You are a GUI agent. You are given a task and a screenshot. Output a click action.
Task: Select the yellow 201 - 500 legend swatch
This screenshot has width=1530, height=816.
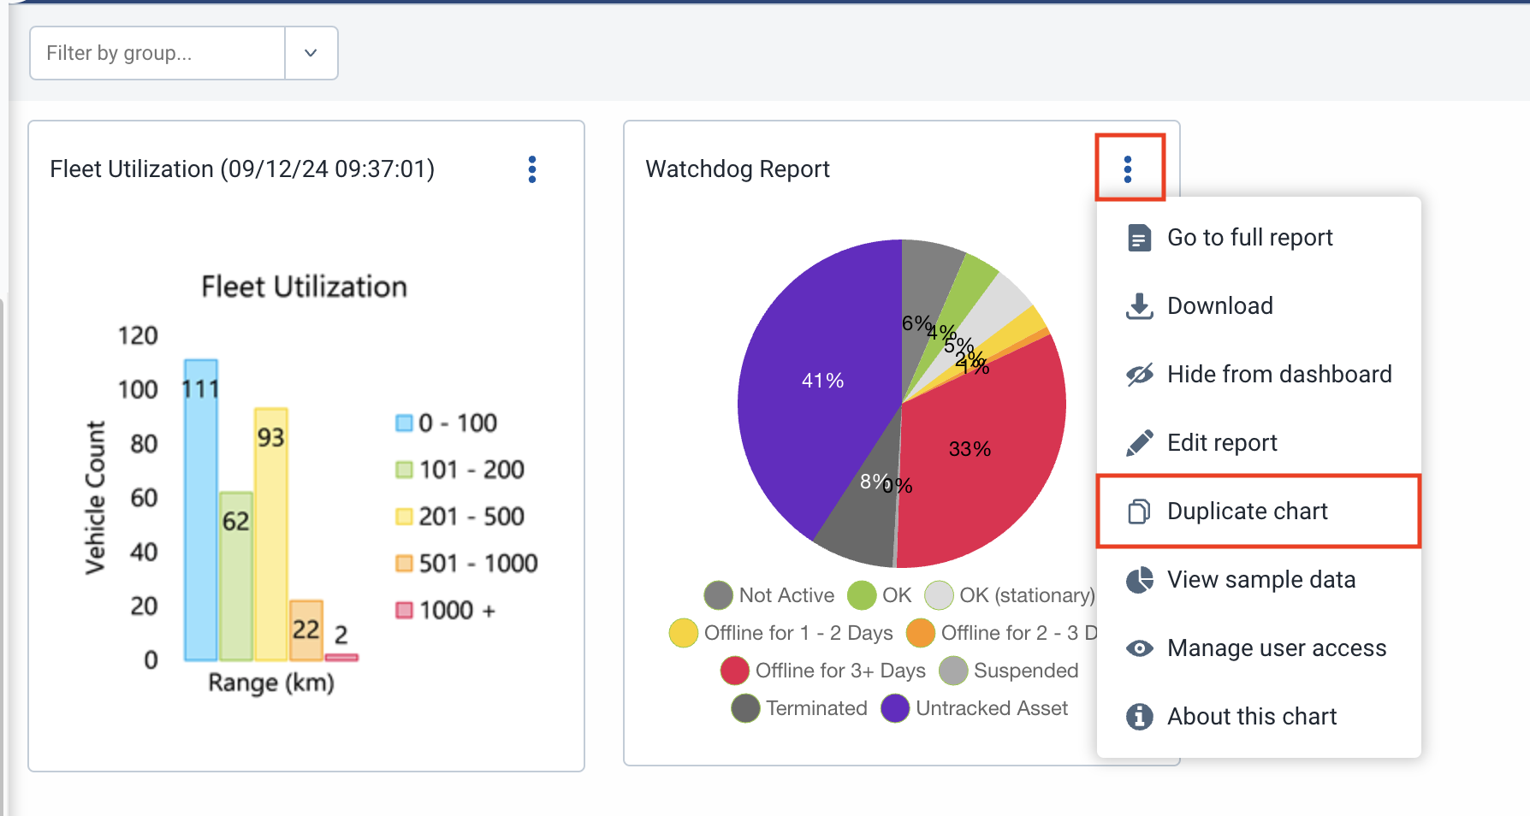pyautogui.click(x=402, y=516)
